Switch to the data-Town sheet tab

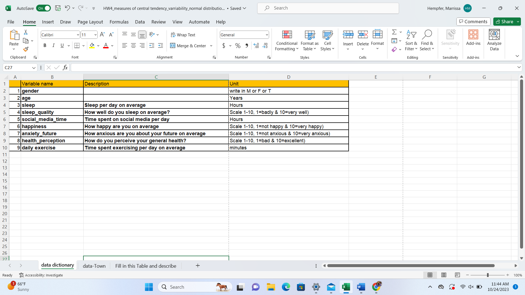(94, 266)
